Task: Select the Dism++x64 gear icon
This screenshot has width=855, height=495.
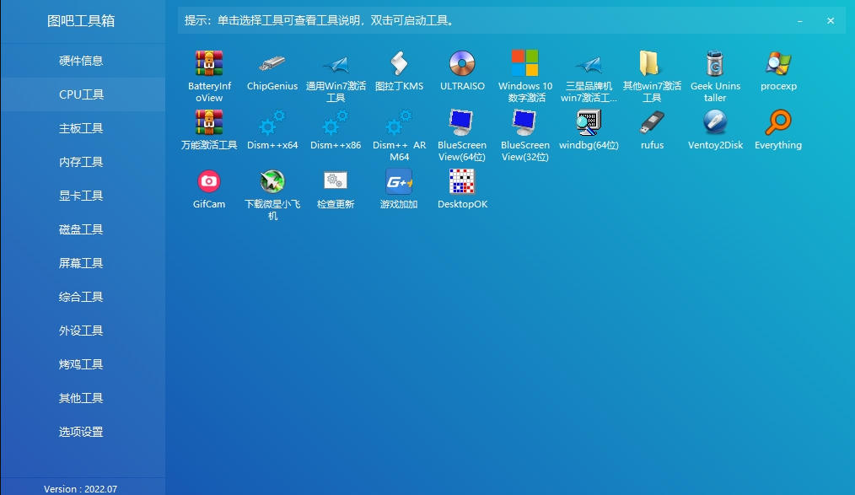Action: (x=272, y=122)
